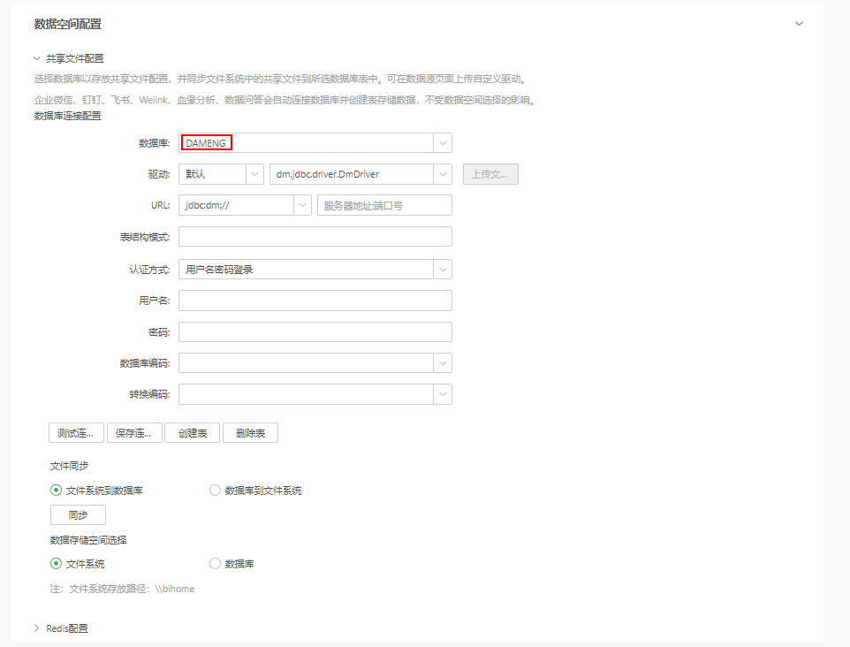Collapse the 共享文件配置 section
Screen dimensions: 850x647
point(37,57)
